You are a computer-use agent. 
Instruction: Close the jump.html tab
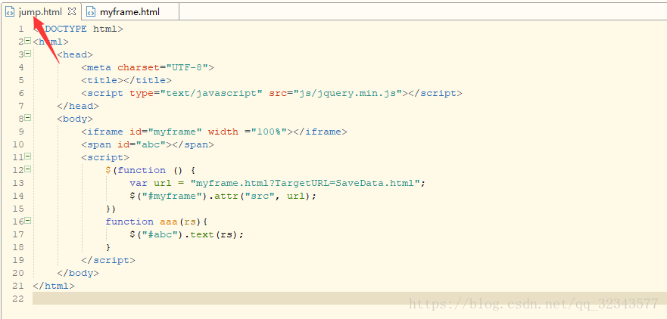(72, 11)
